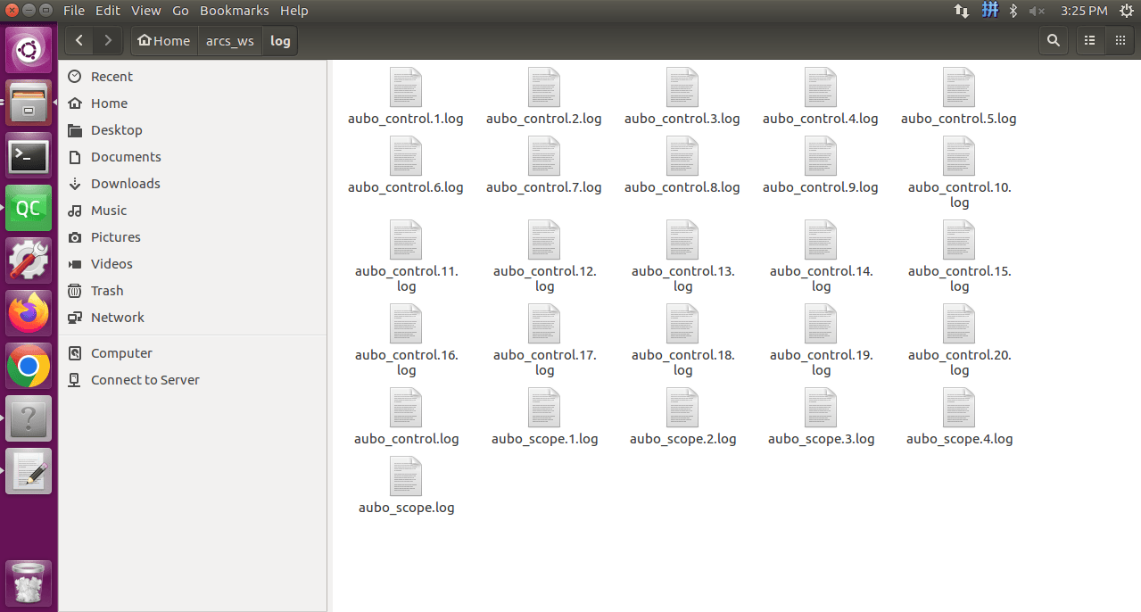Switch to list view

tap(1089, 40)
